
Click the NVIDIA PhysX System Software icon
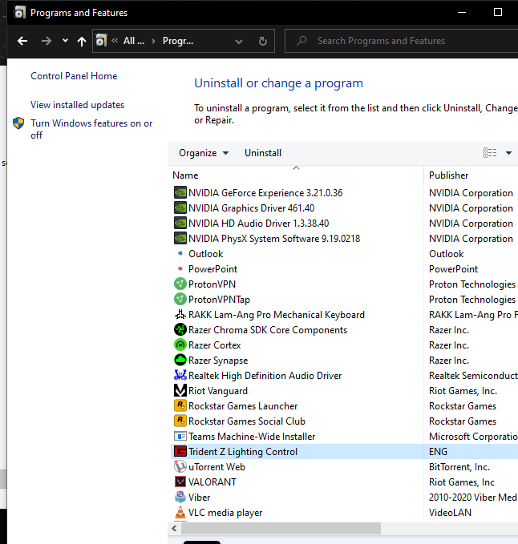(180, 238)
